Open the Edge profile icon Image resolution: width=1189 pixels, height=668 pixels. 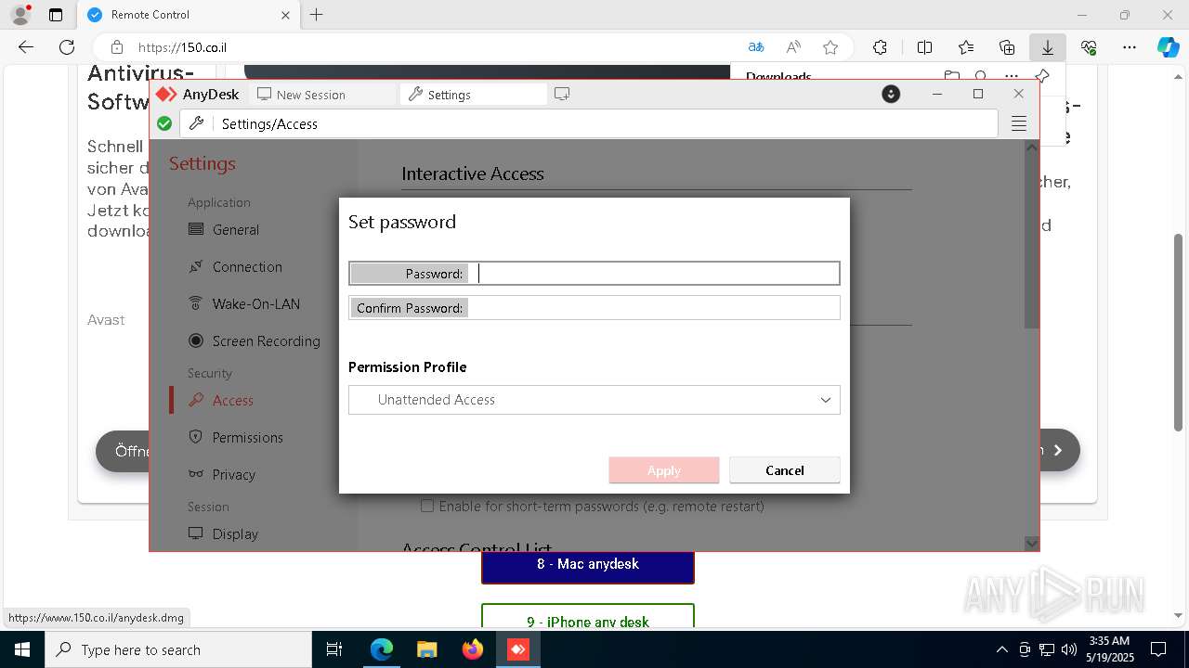[x=20, y=15]
